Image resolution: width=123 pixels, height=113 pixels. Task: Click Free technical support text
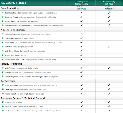(14, 102)
